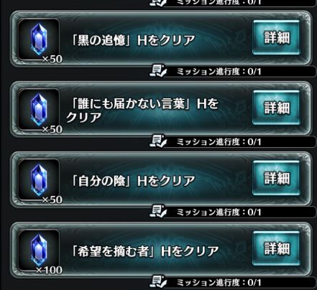Tap the x100 crystal reward icon

pyautogui.click(x=39, y=251)
